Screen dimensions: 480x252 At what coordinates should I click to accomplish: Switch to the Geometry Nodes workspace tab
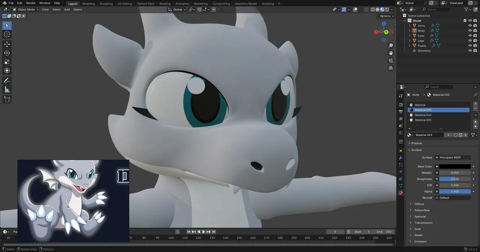pyautogui.click(x=246, y=4)
